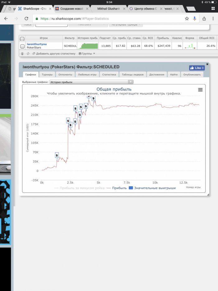Sort by Ср. ROI column header

(148, 38)
